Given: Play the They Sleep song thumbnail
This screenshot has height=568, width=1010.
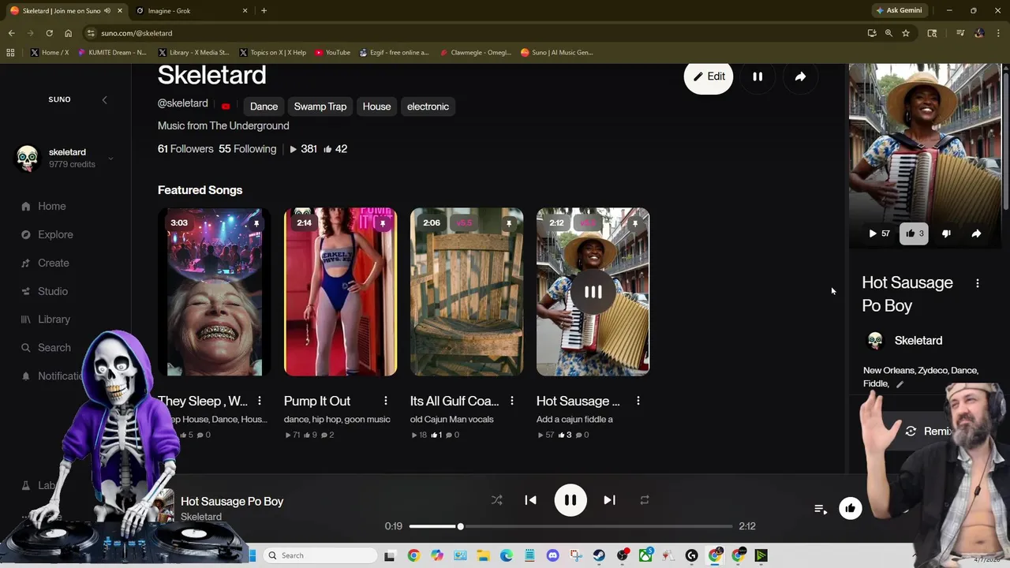Looking at the screenshot, I should (x=214, y=292).
